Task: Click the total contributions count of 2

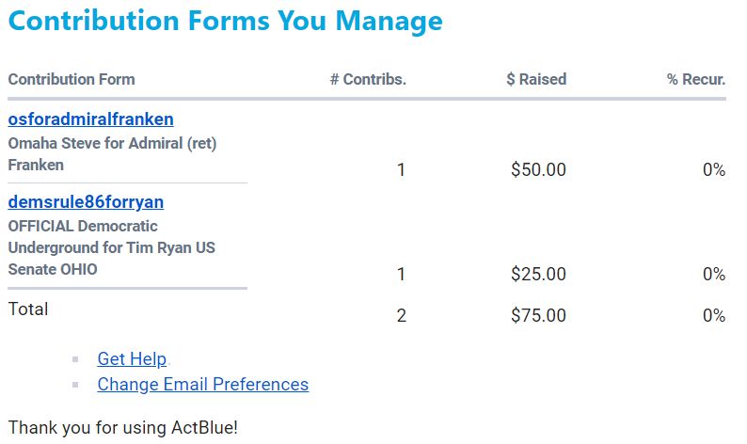Action: [x=402, y=316]
